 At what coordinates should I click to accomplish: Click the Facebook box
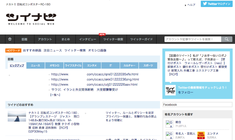coord(197,105)
